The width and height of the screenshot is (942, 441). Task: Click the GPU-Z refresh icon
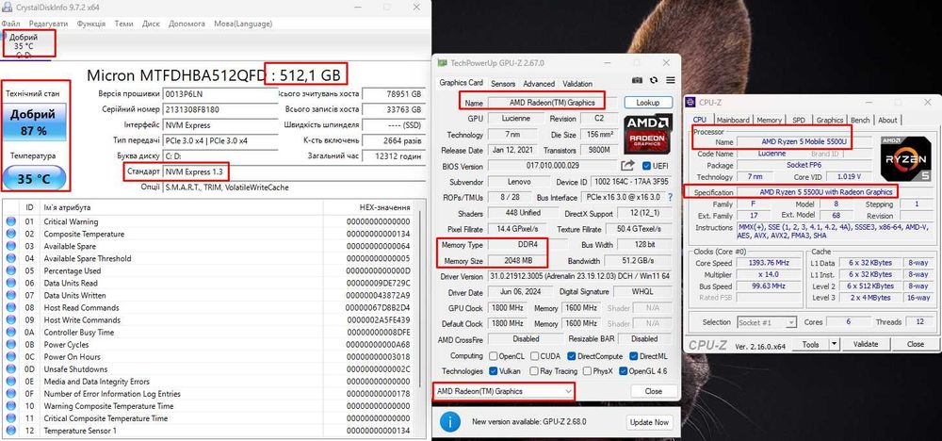(655, 80)
